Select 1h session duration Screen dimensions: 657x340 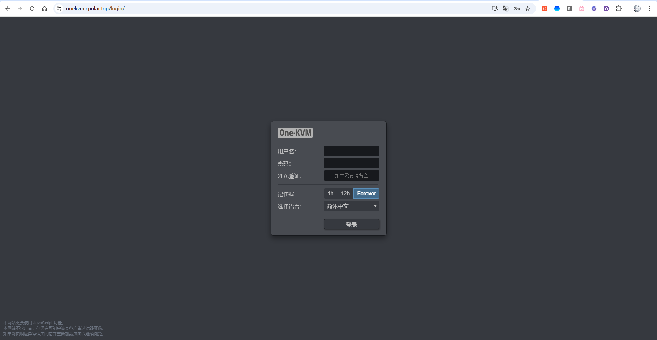pos(330,193)
